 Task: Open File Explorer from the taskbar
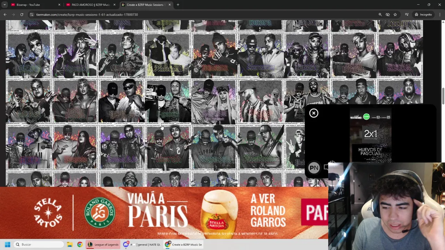[x=70, y=244]
